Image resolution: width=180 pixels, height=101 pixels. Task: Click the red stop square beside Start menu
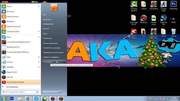tap(69, 16)
